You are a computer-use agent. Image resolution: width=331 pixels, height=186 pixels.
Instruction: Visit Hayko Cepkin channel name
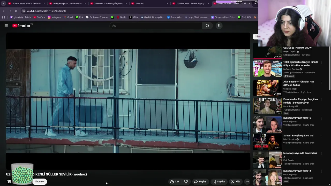[x=290, y=51]
